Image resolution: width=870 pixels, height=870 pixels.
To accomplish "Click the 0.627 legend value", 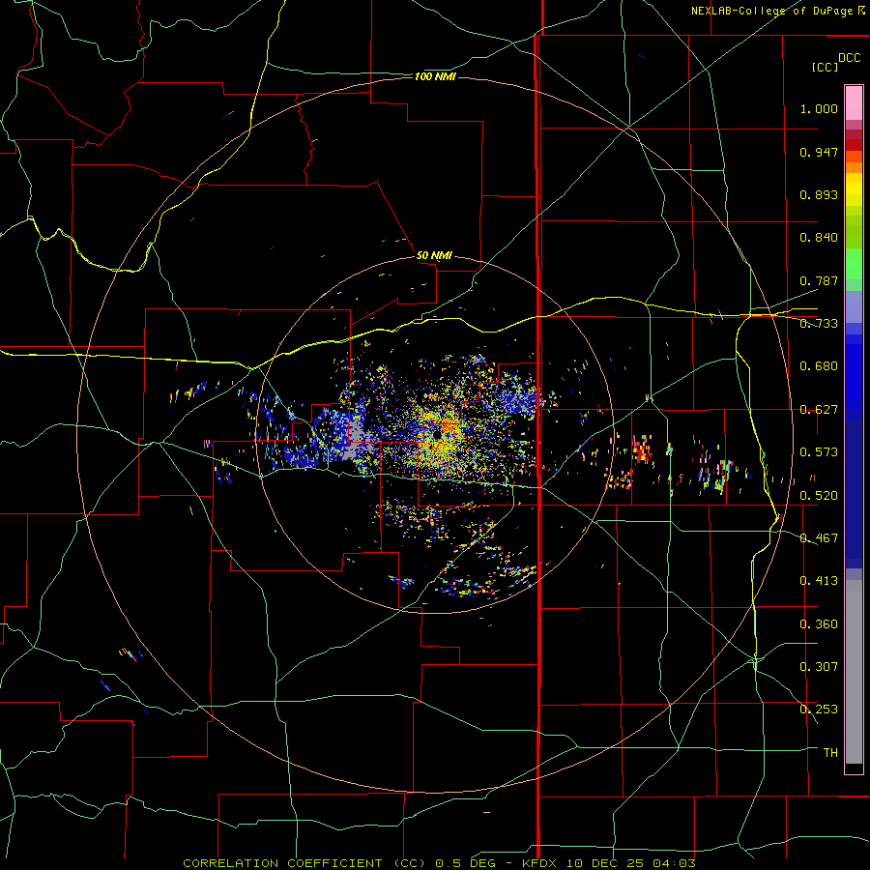I will tap(819, 410).
